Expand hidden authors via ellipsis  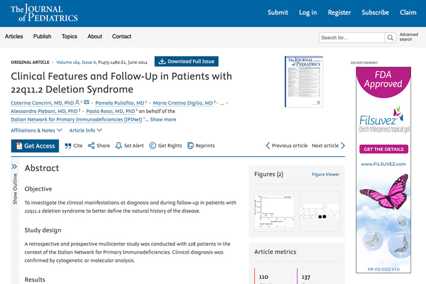click(x=222, y=103)
